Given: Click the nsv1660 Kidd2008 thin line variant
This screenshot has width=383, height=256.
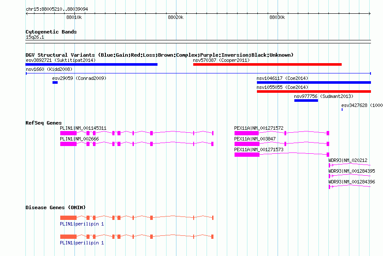Looking at the screenshot, I should coord(198,73).
